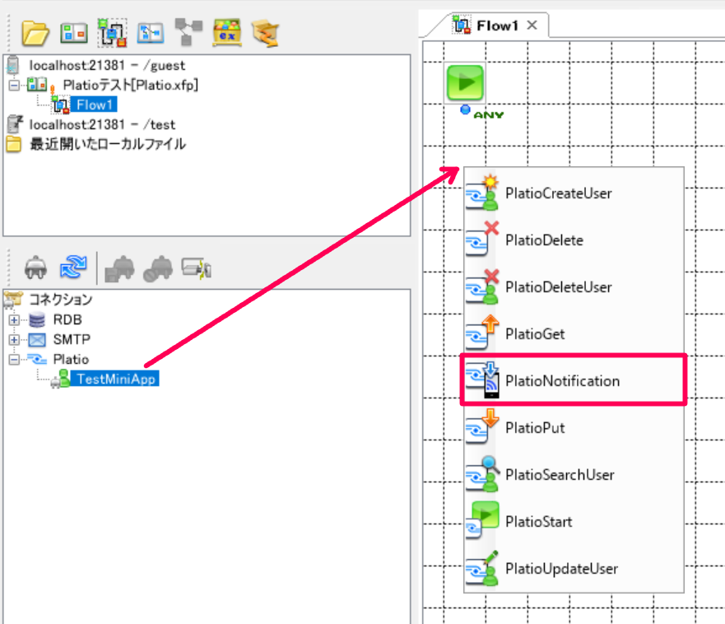Open the folder icon in project toolbar
The height and width of the screenshot is (624, 725).
pos(35,33)
